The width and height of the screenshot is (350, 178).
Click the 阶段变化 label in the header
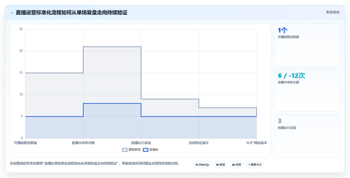pos(333,12)
